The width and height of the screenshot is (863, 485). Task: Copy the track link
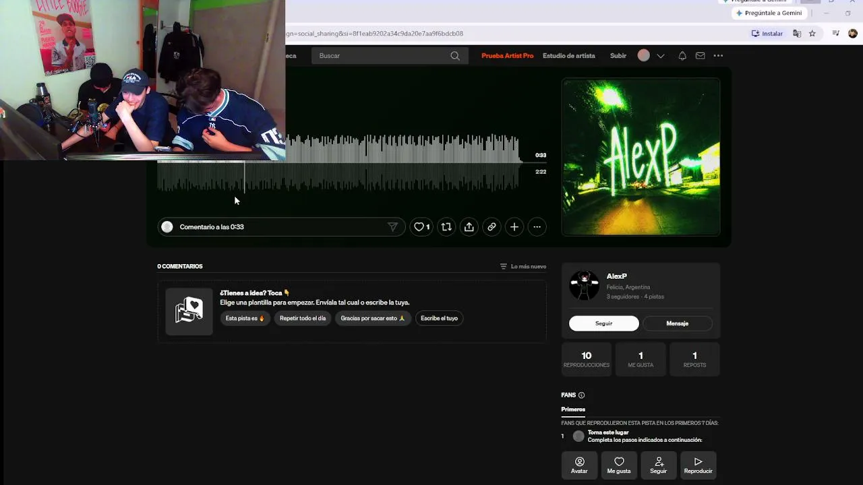click(492, 227)
